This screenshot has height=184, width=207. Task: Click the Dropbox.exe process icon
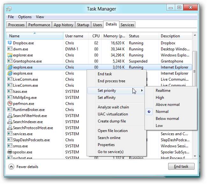click(x=10, y=43)
